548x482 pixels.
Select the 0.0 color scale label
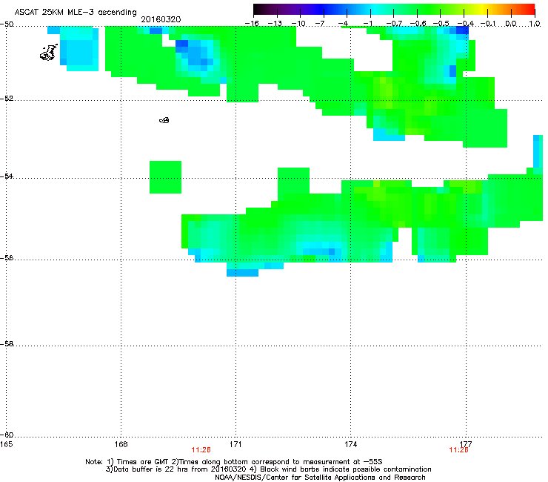pos(511,24)
